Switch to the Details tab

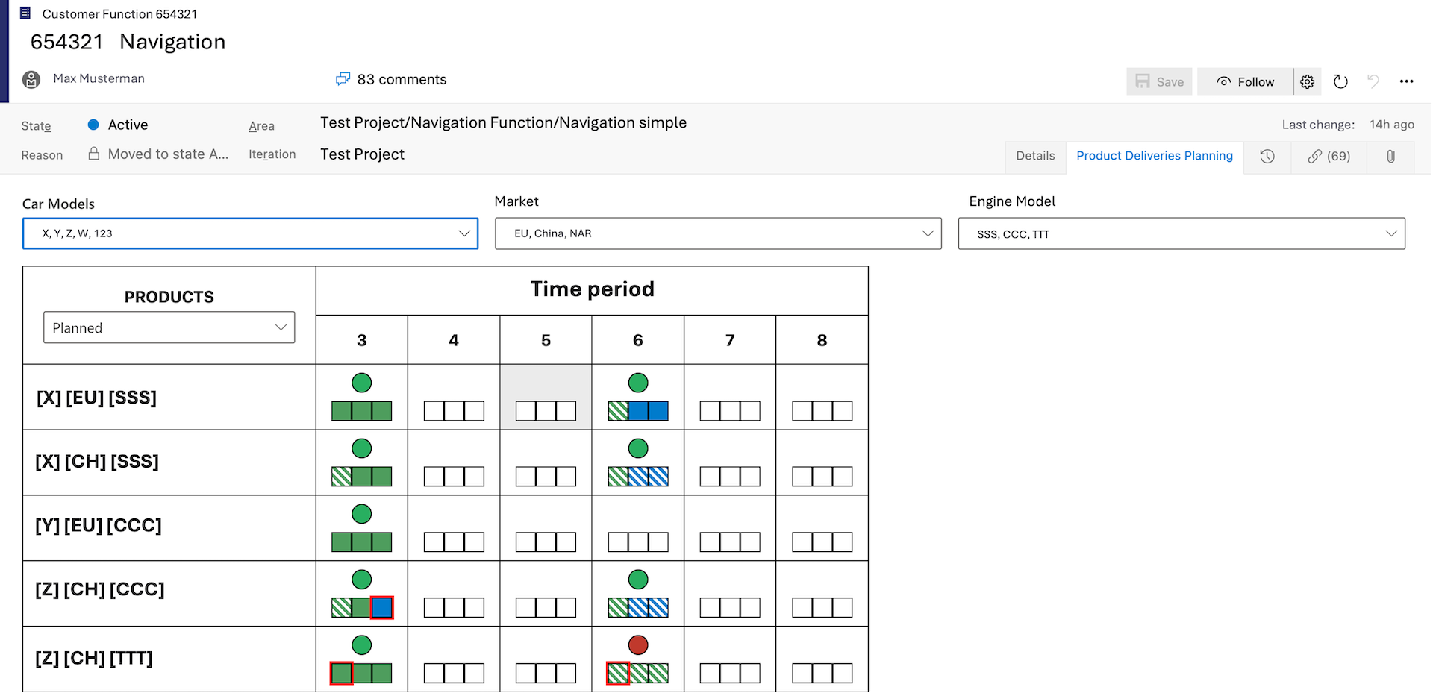(1035, 156)
